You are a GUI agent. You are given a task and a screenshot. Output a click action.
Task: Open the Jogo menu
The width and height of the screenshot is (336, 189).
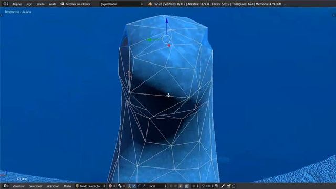tap(29, 4)
